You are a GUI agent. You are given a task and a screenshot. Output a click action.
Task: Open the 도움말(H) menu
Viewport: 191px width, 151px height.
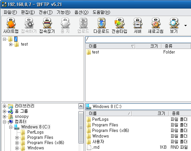point(101,12)
